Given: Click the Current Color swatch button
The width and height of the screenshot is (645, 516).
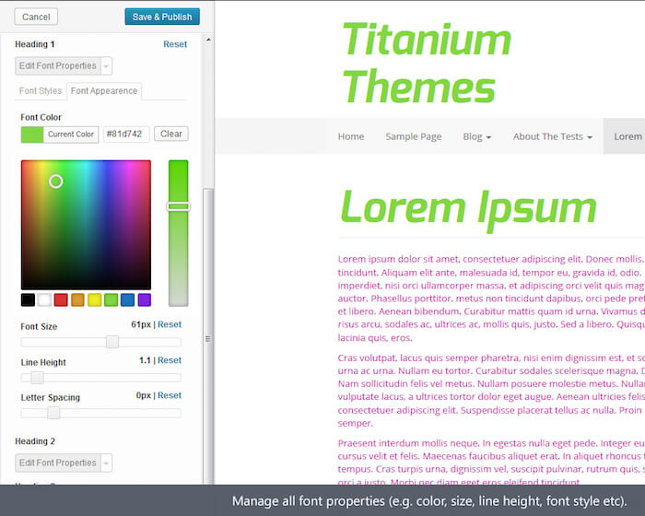Looking at the screenshot, I should [60, 135].
